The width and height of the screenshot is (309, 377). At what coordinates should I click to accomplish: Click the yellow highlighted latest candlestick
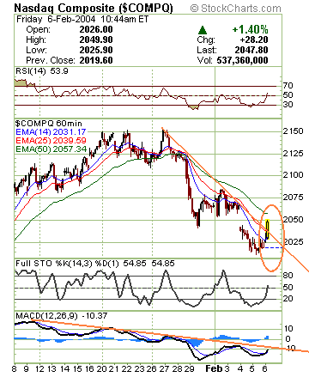pyautogui.click(x=268, y=229)
